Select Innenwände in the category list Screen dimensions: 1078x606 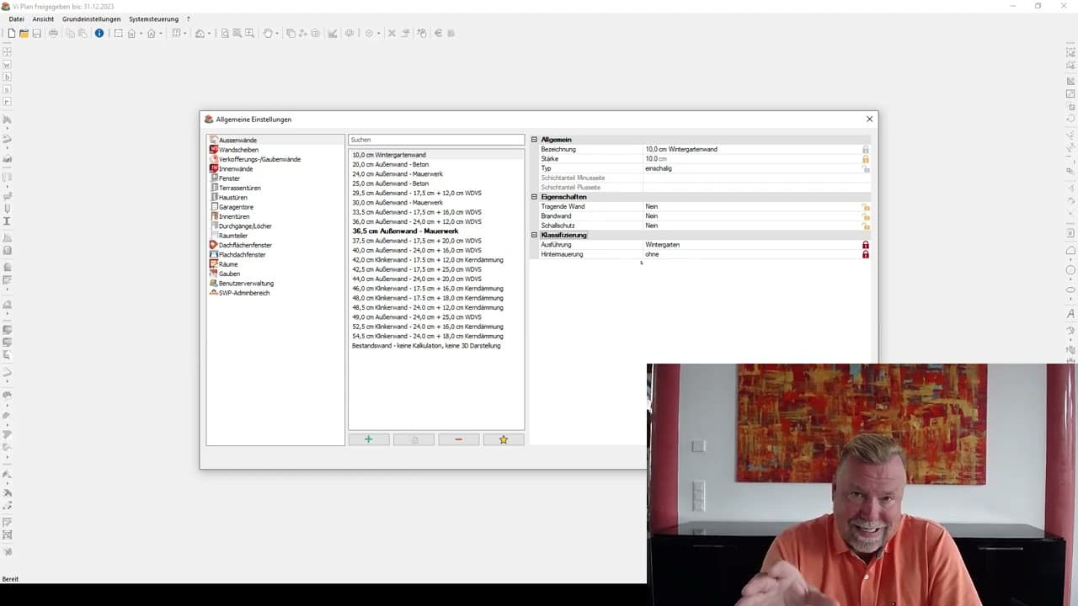pos(236,169)
